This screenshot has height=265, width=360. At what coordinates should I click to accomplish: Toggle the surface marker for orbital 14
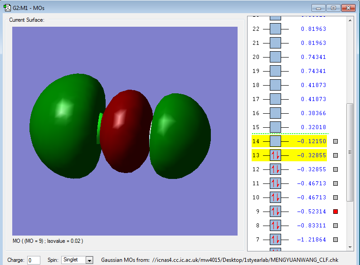point(336,141)
